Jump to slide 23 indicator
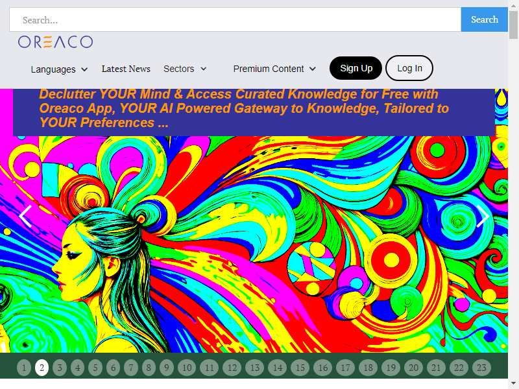The image size is (519, 389). point(481,368)
